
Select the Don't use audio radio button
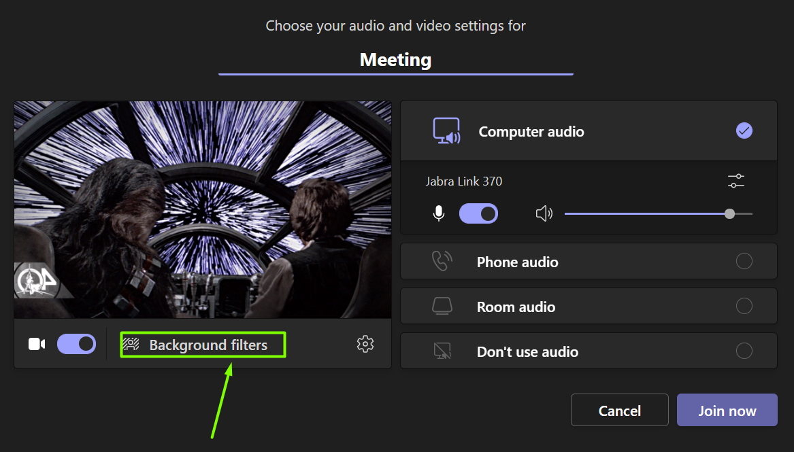pos(744,351)
